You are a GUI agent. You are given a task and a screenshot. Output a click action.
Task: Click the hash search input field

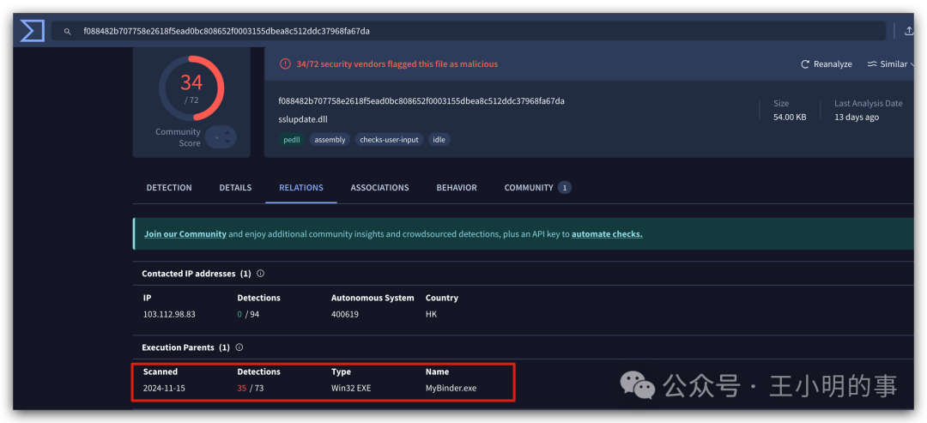click(x=469, y=31)
